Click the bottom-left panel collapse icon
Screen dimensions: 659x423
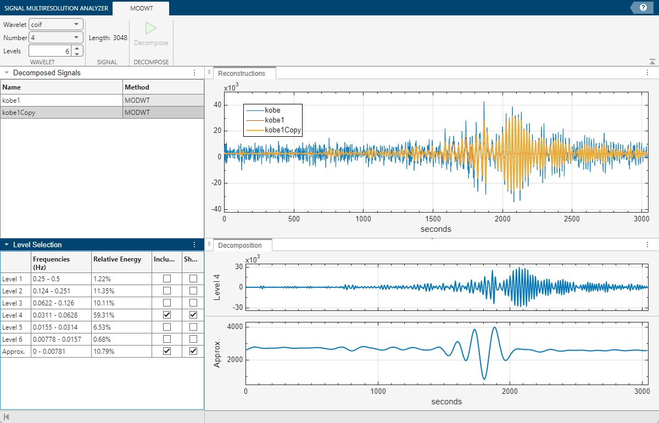point(6,417)
